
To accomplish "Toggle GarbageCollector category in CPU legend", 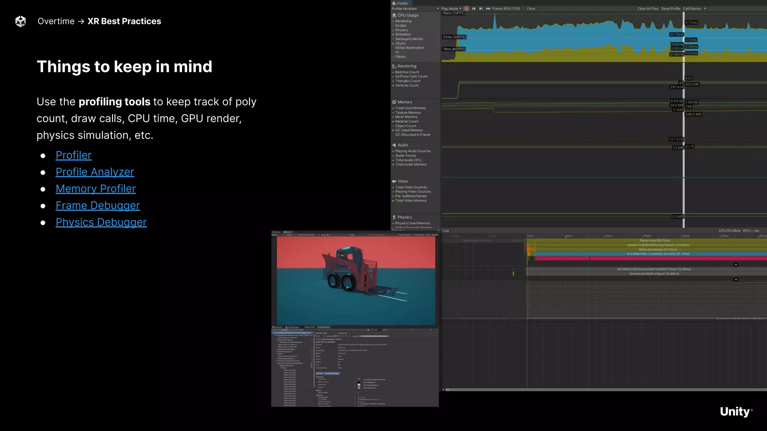I will (x=408, y=39).
